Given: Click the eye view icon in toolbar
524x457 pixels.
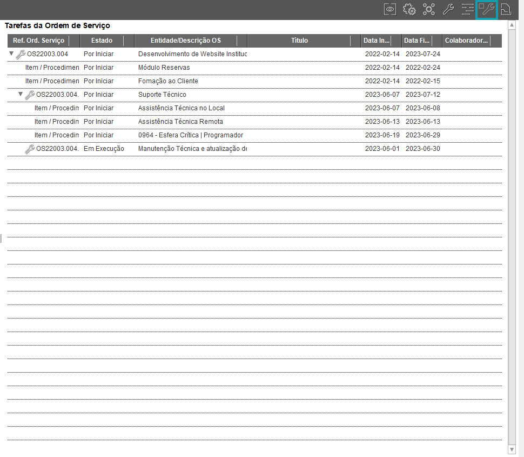Looking at the screenshot, I should point(390,9).
